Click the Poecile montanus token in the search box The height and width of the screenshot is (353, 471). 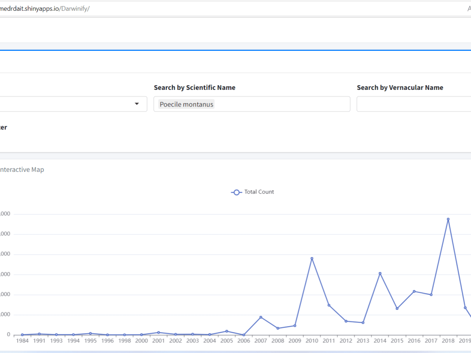tap(186, 104)
